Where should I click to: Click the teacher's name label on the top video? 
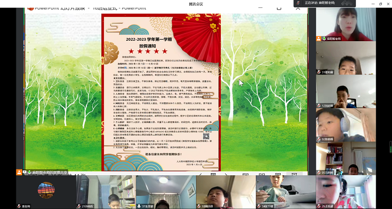pyautogui.click(x=334, y=39)
